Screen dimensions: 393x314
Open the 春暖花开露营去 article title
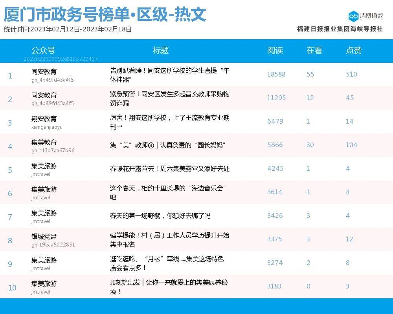click(x=169, y=169)
